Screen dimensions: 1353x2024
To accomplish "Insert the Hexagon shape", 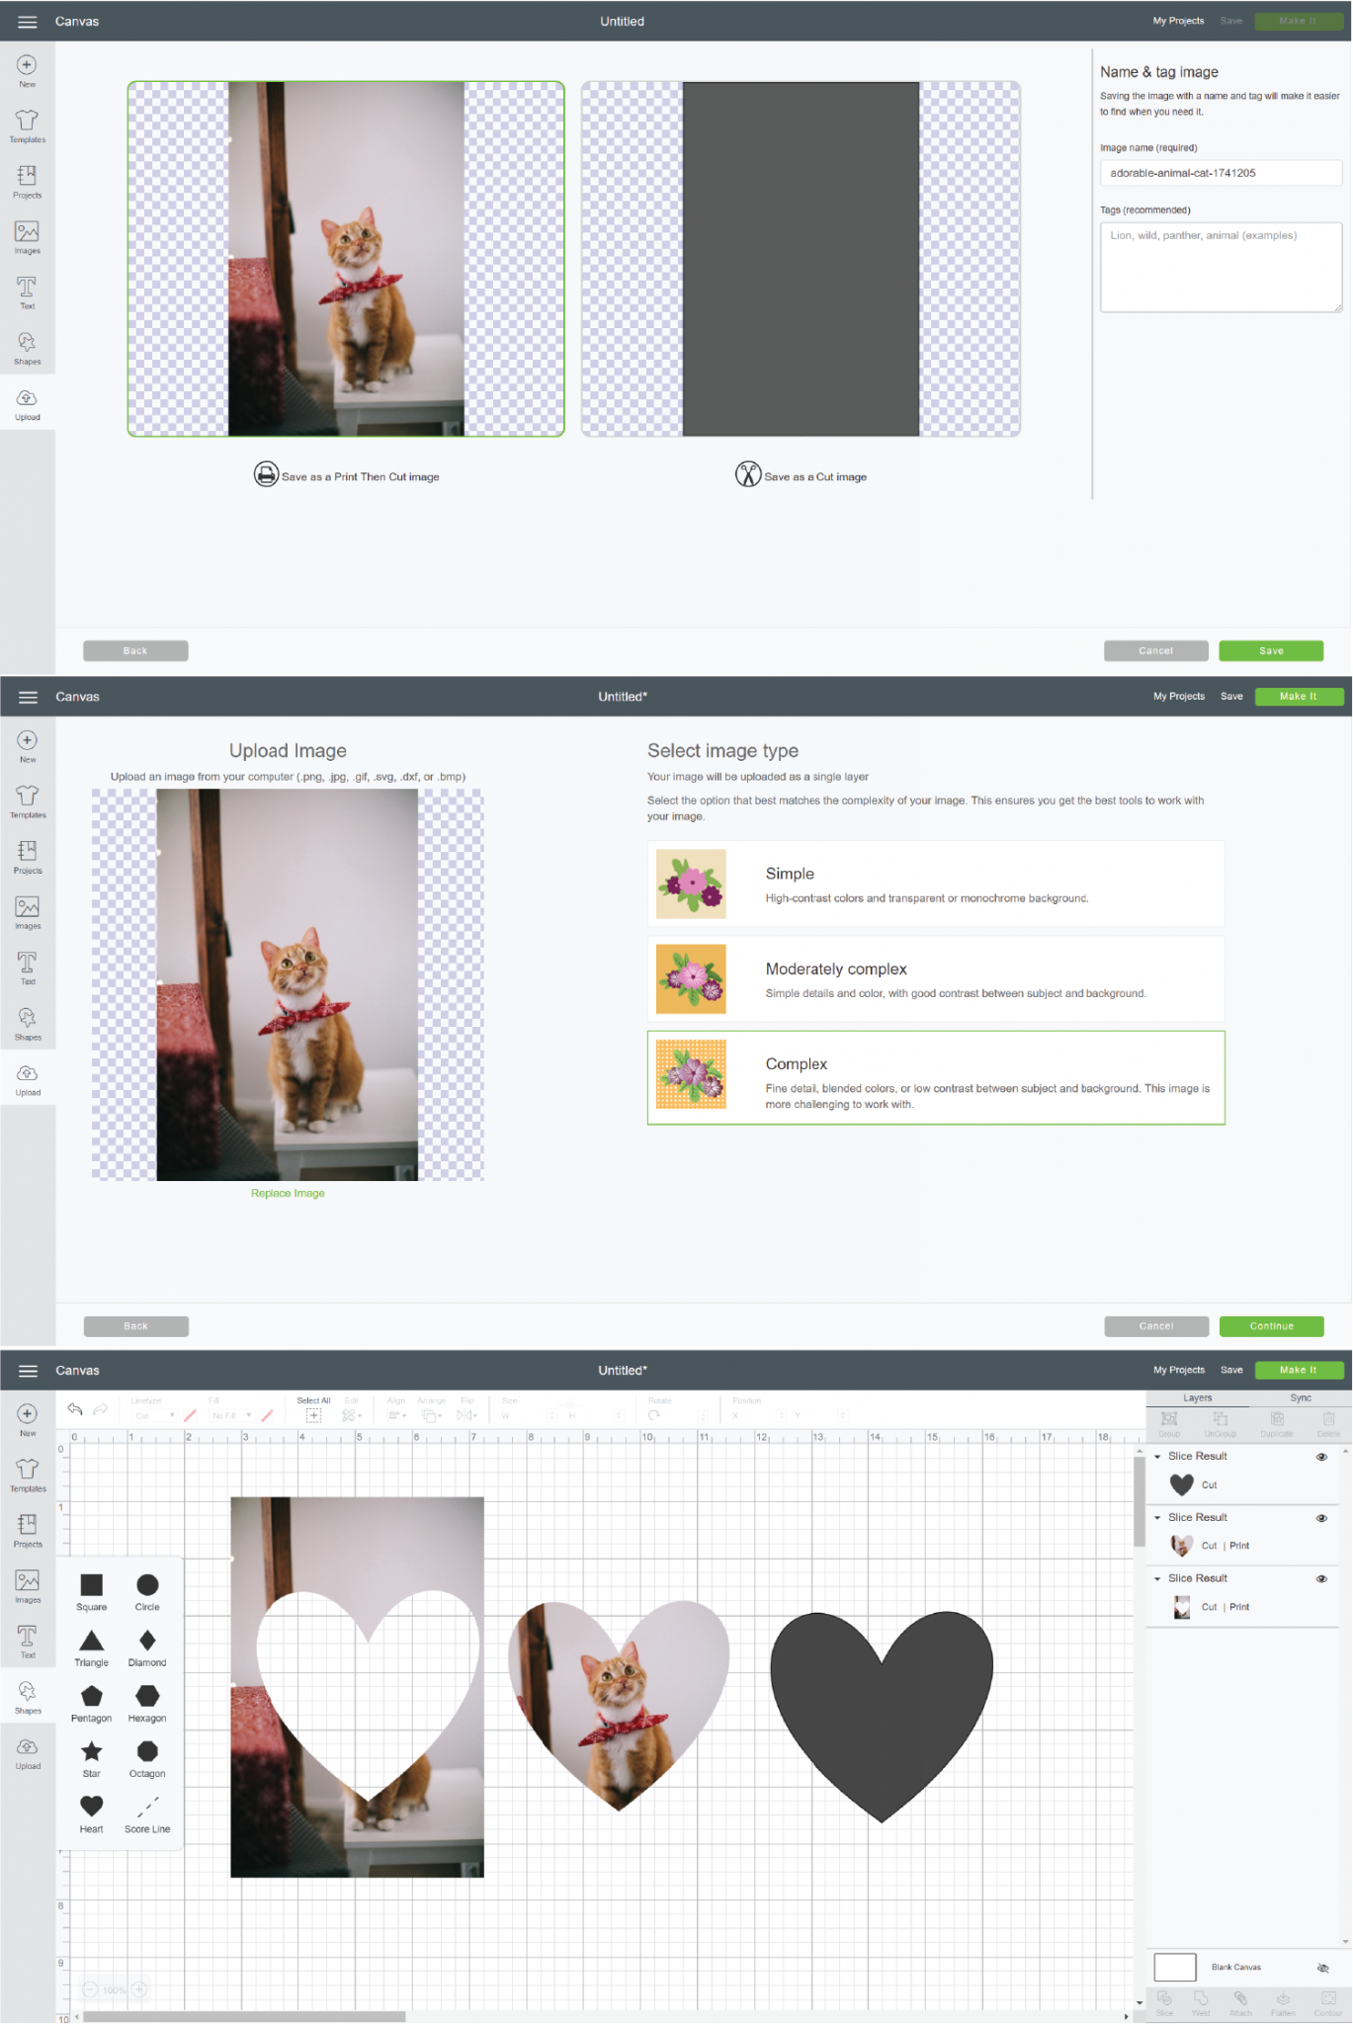I will pos(147,1696).
